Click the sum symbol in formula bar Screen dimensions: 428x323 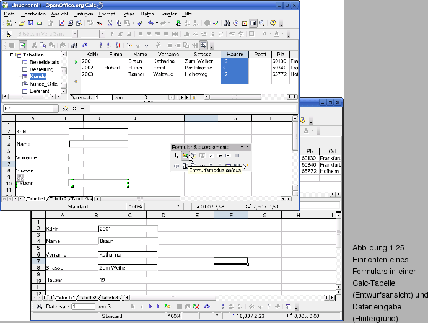click(x=73, y=108)
